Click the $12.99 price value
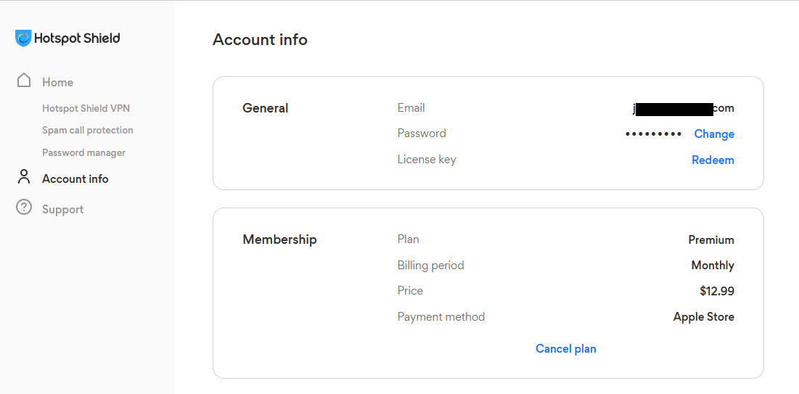This screenshot has height=394, width=799. (717, 291)
